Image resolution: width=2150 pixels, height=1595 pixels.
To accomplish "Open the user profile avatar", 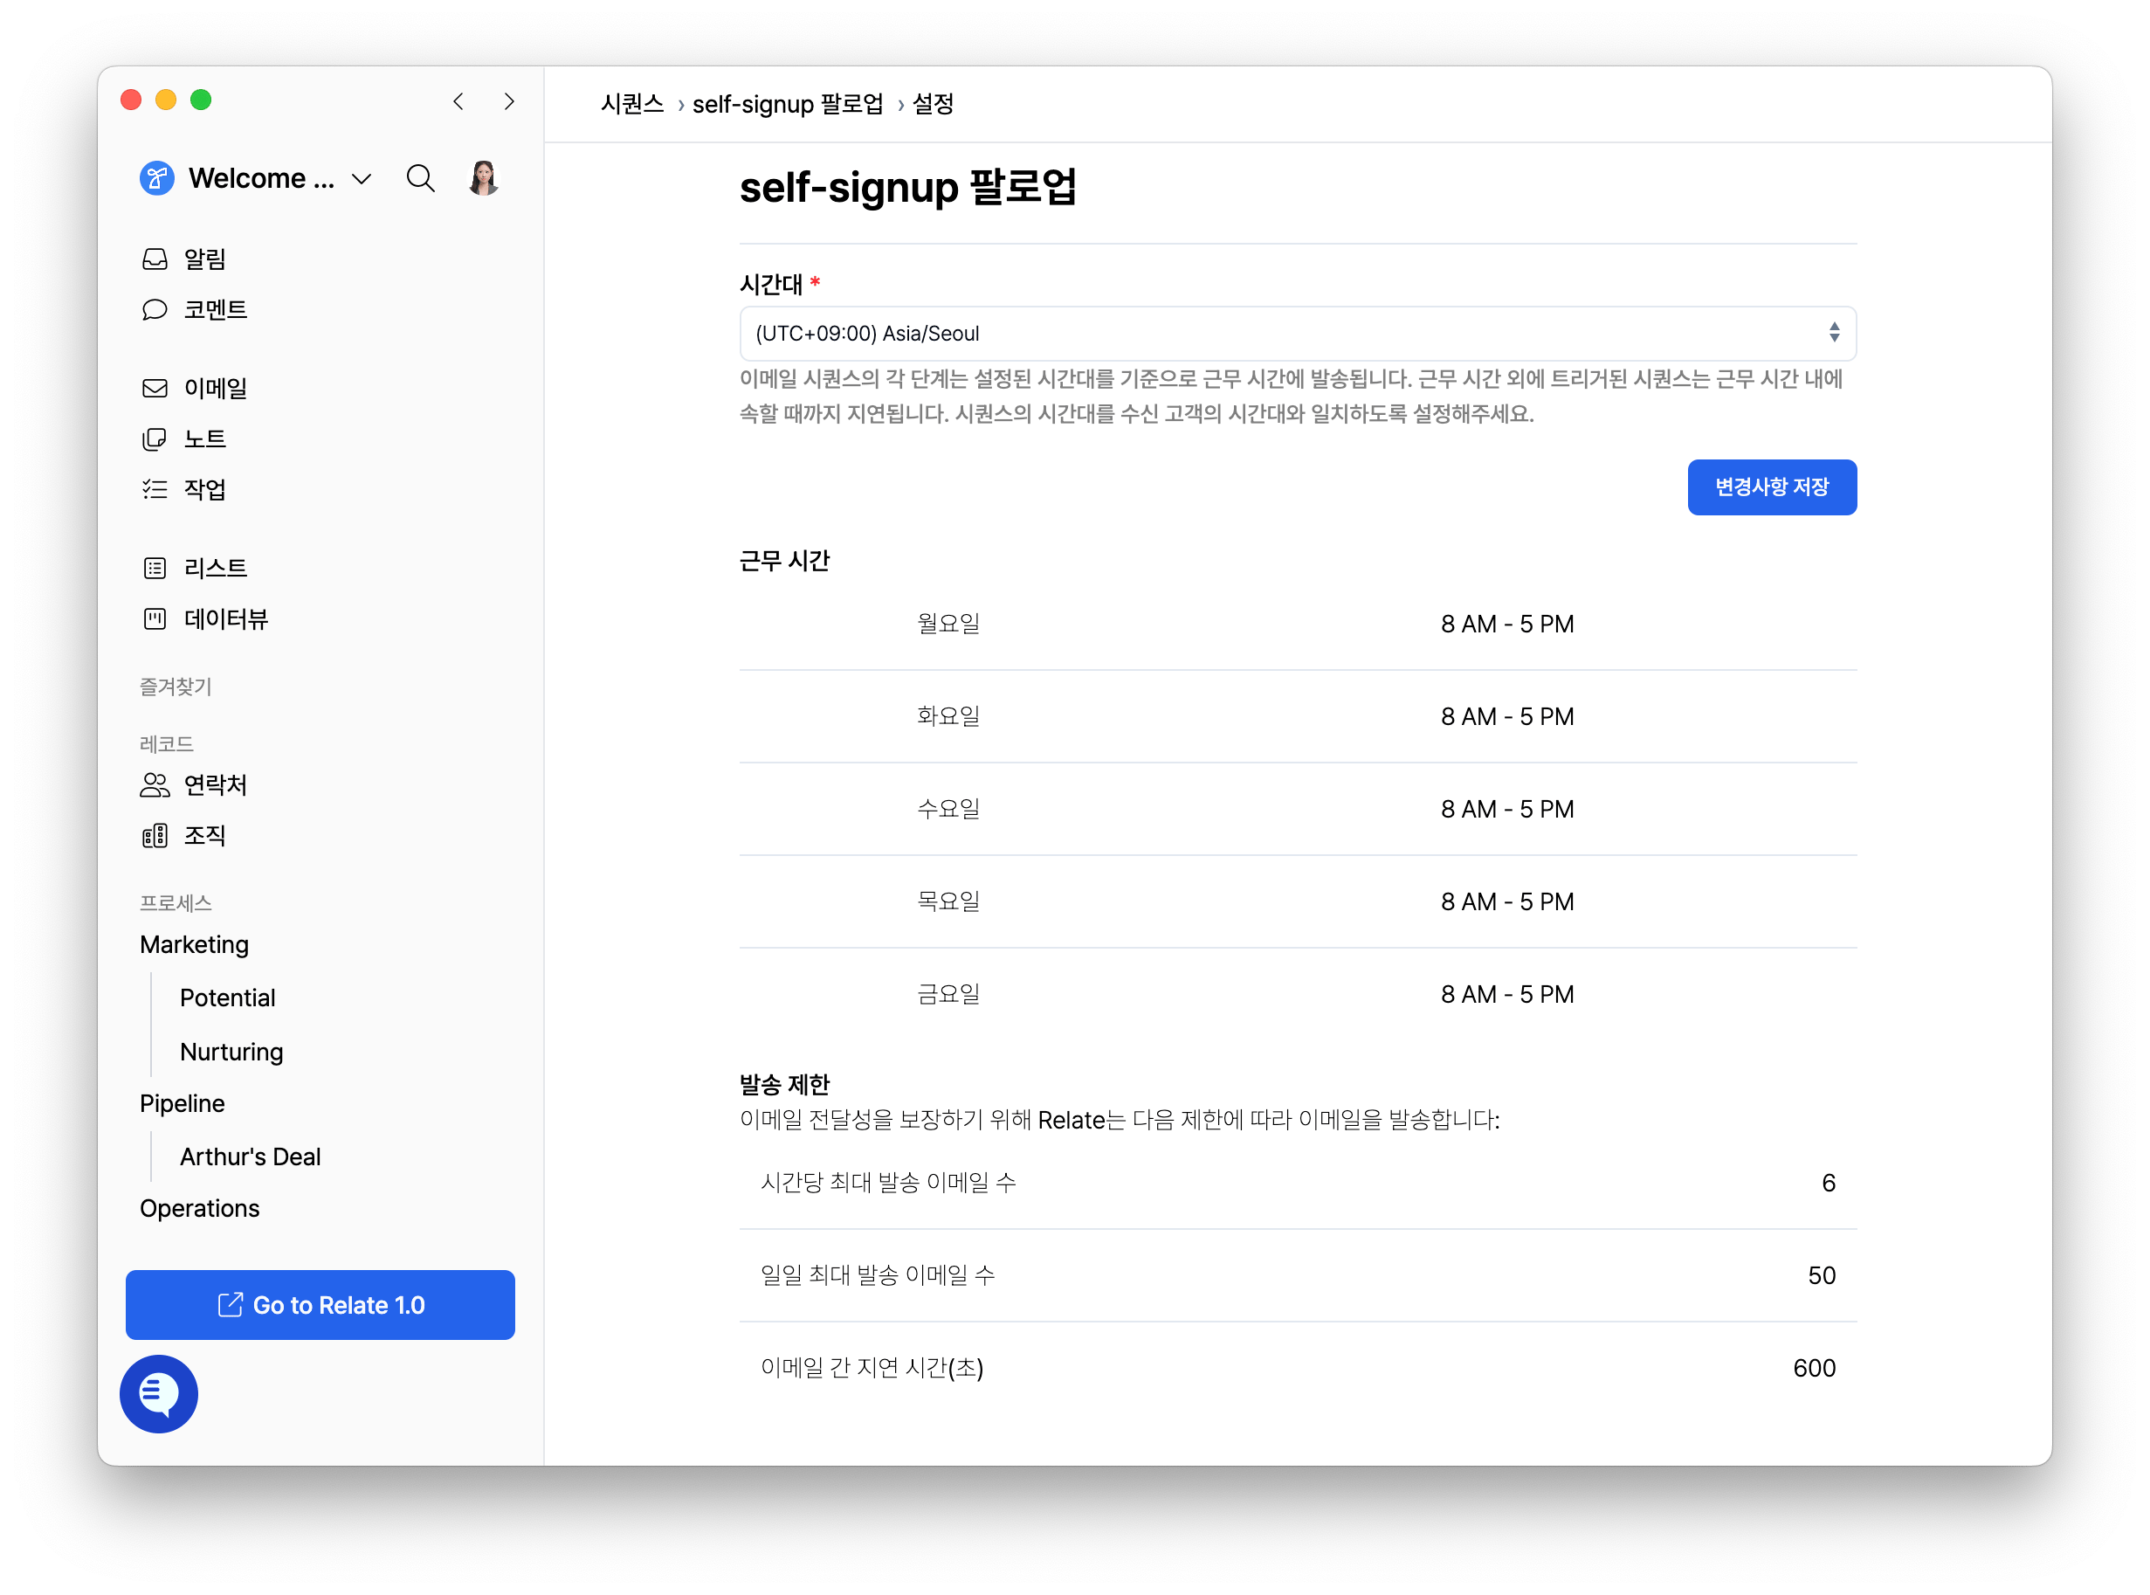I will (x=484, y=178).
